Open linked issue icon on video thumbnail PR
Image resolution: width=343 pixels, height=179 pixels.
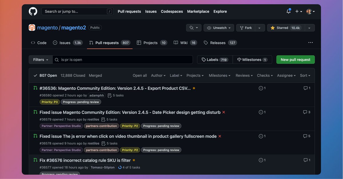point(262,136)
